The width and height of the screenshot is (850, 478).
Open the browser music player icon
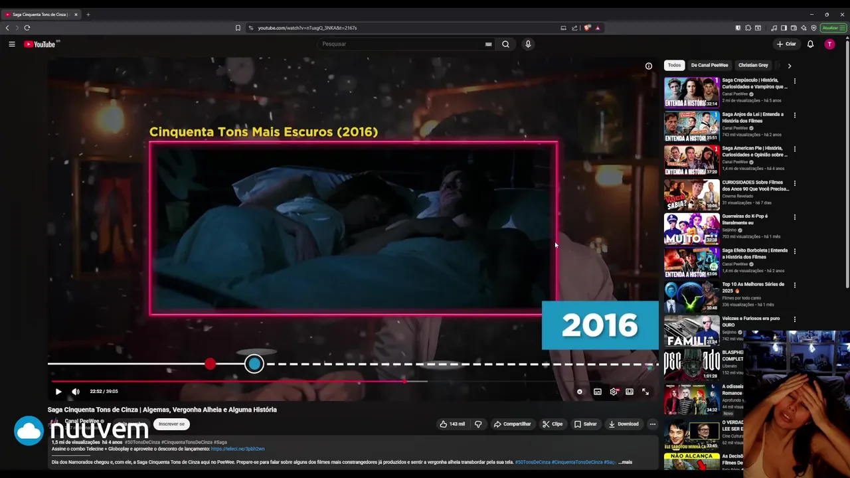coord(774,28)
